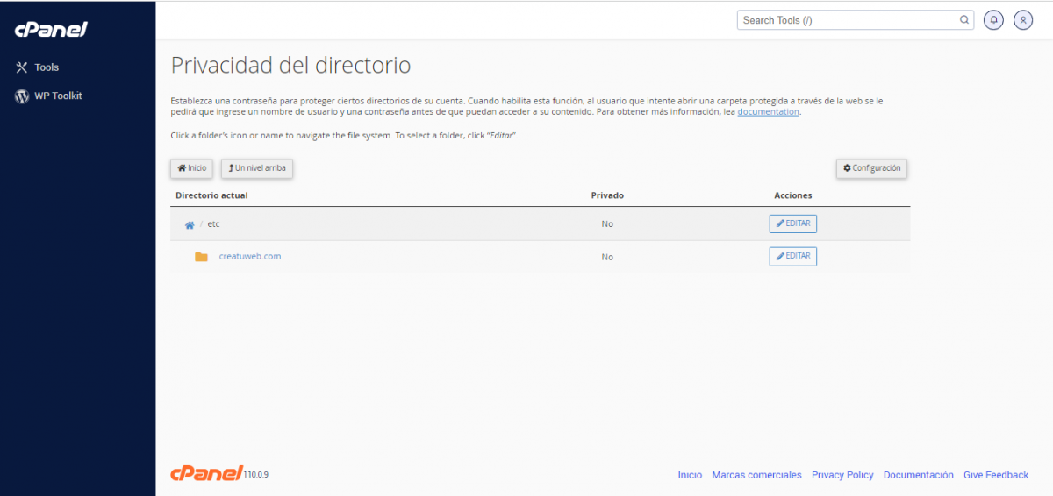The height and width of the screenshot is (496, 1053).
Task: Open the creatuweb.com folder name link
Action: [250, 257]
